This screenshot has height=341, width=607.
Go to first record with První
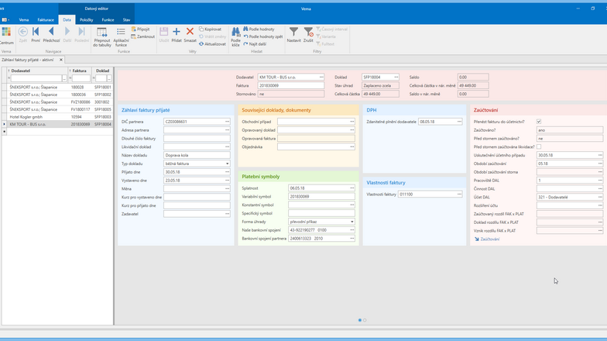click(36, 35)
